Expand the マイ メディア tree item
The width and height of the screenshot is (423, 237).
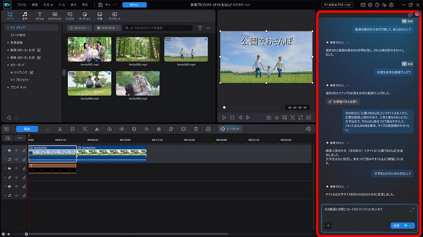8,28
